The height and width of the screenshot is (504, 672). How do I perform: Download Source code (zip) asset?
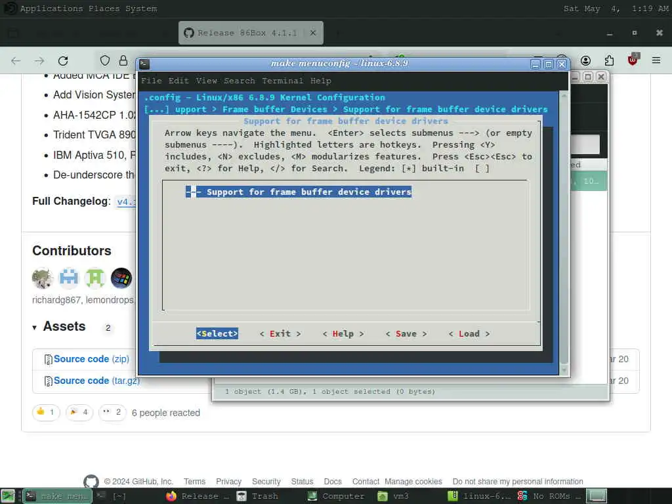pos(91,359)
